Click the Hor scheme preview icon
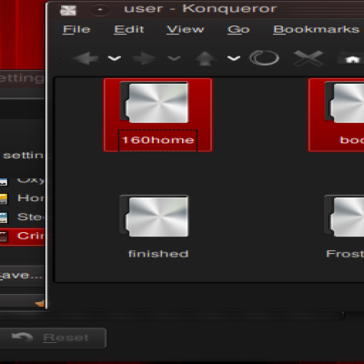Viewport: 364px width, 364px height. pos(4,198)
